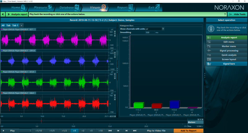Click green color swatch of EMG4.1 channel
The height and width of the screenshot is (133, 248).
click(2, 72)
